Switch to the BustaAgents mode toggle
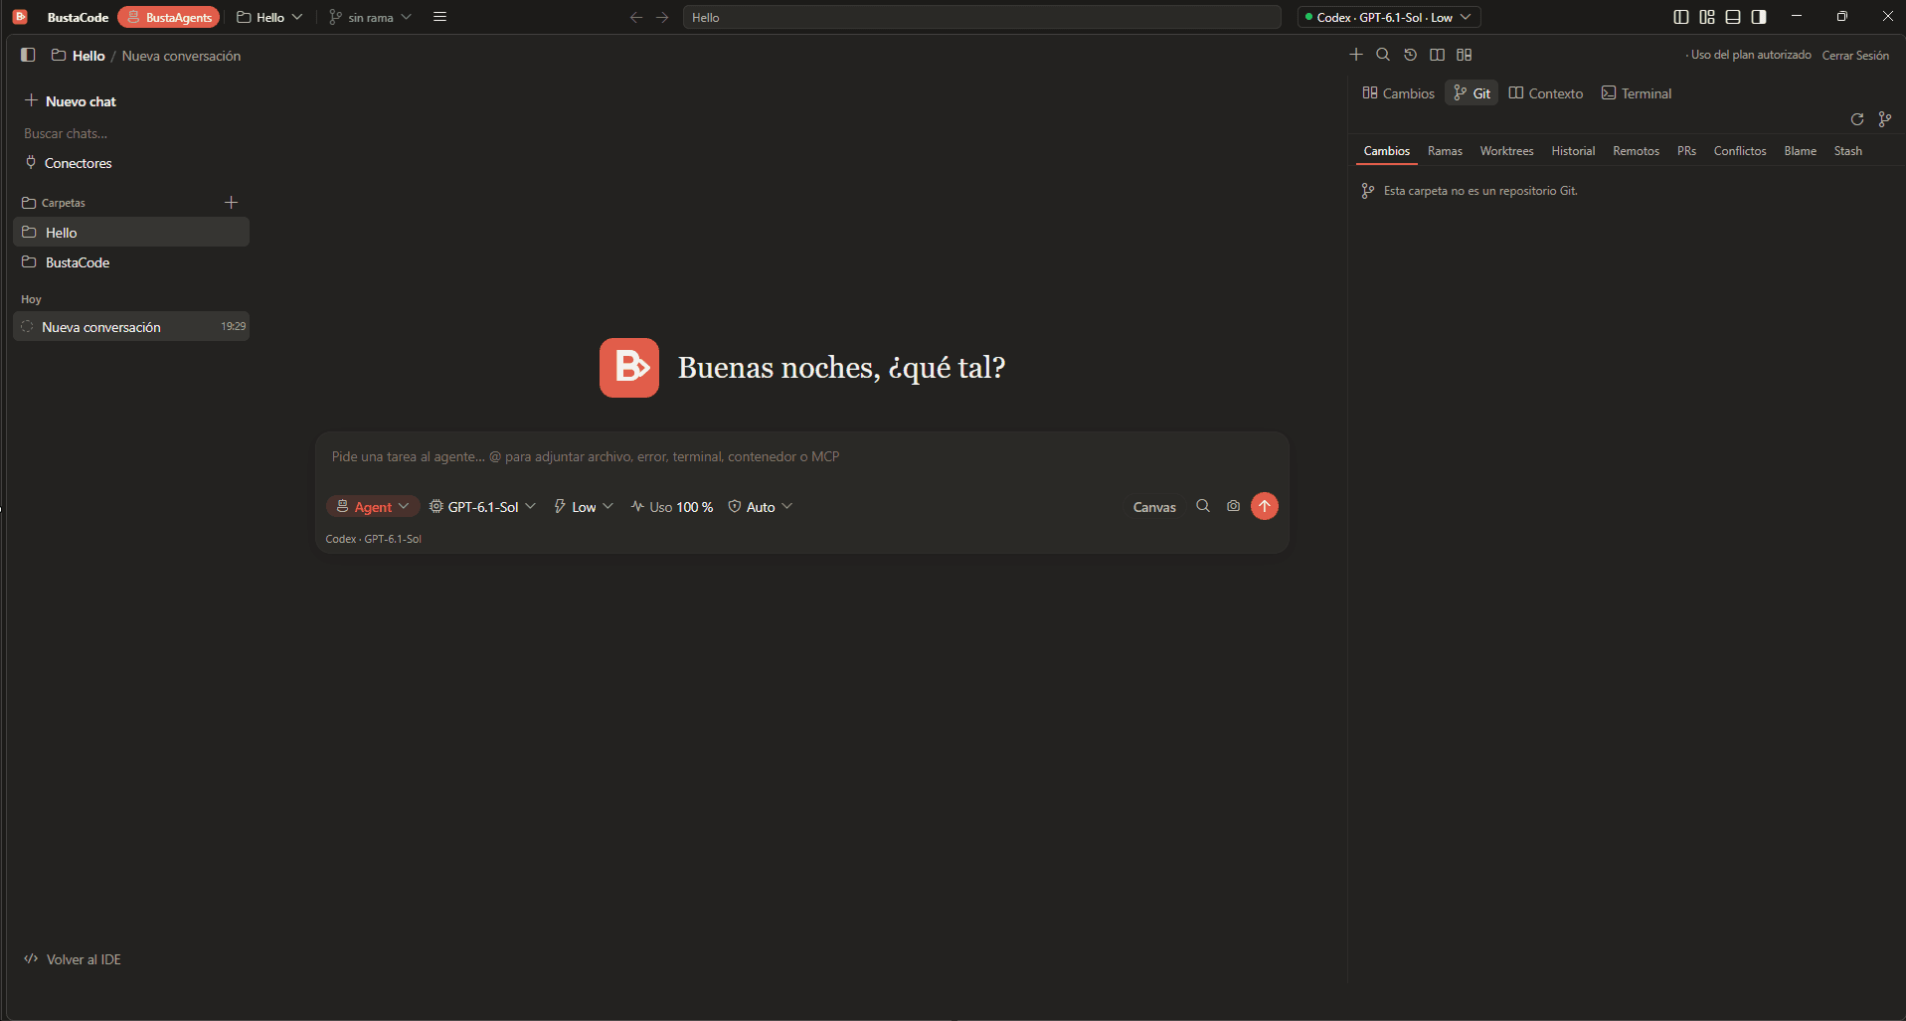 (169, 17)
